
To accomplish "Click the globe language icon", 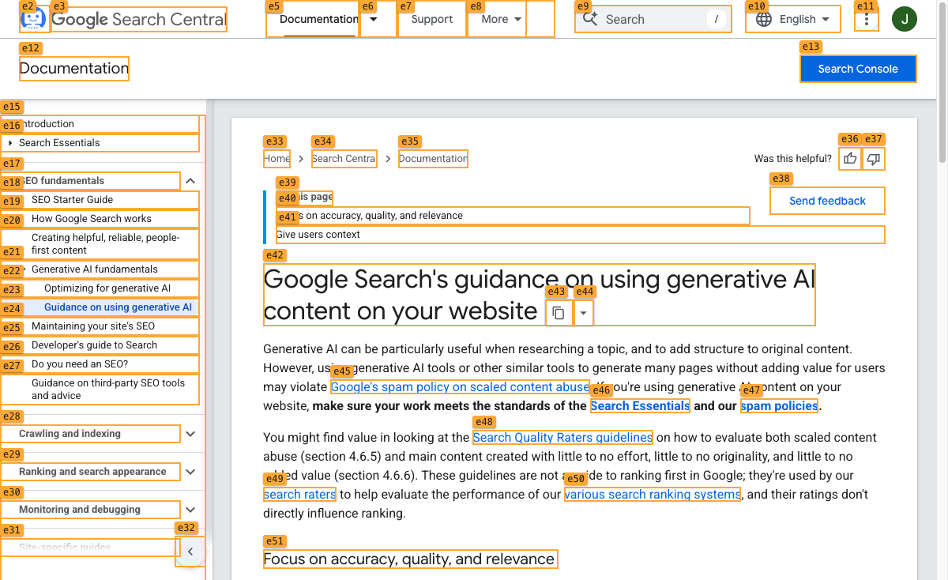I will (764, 19).
